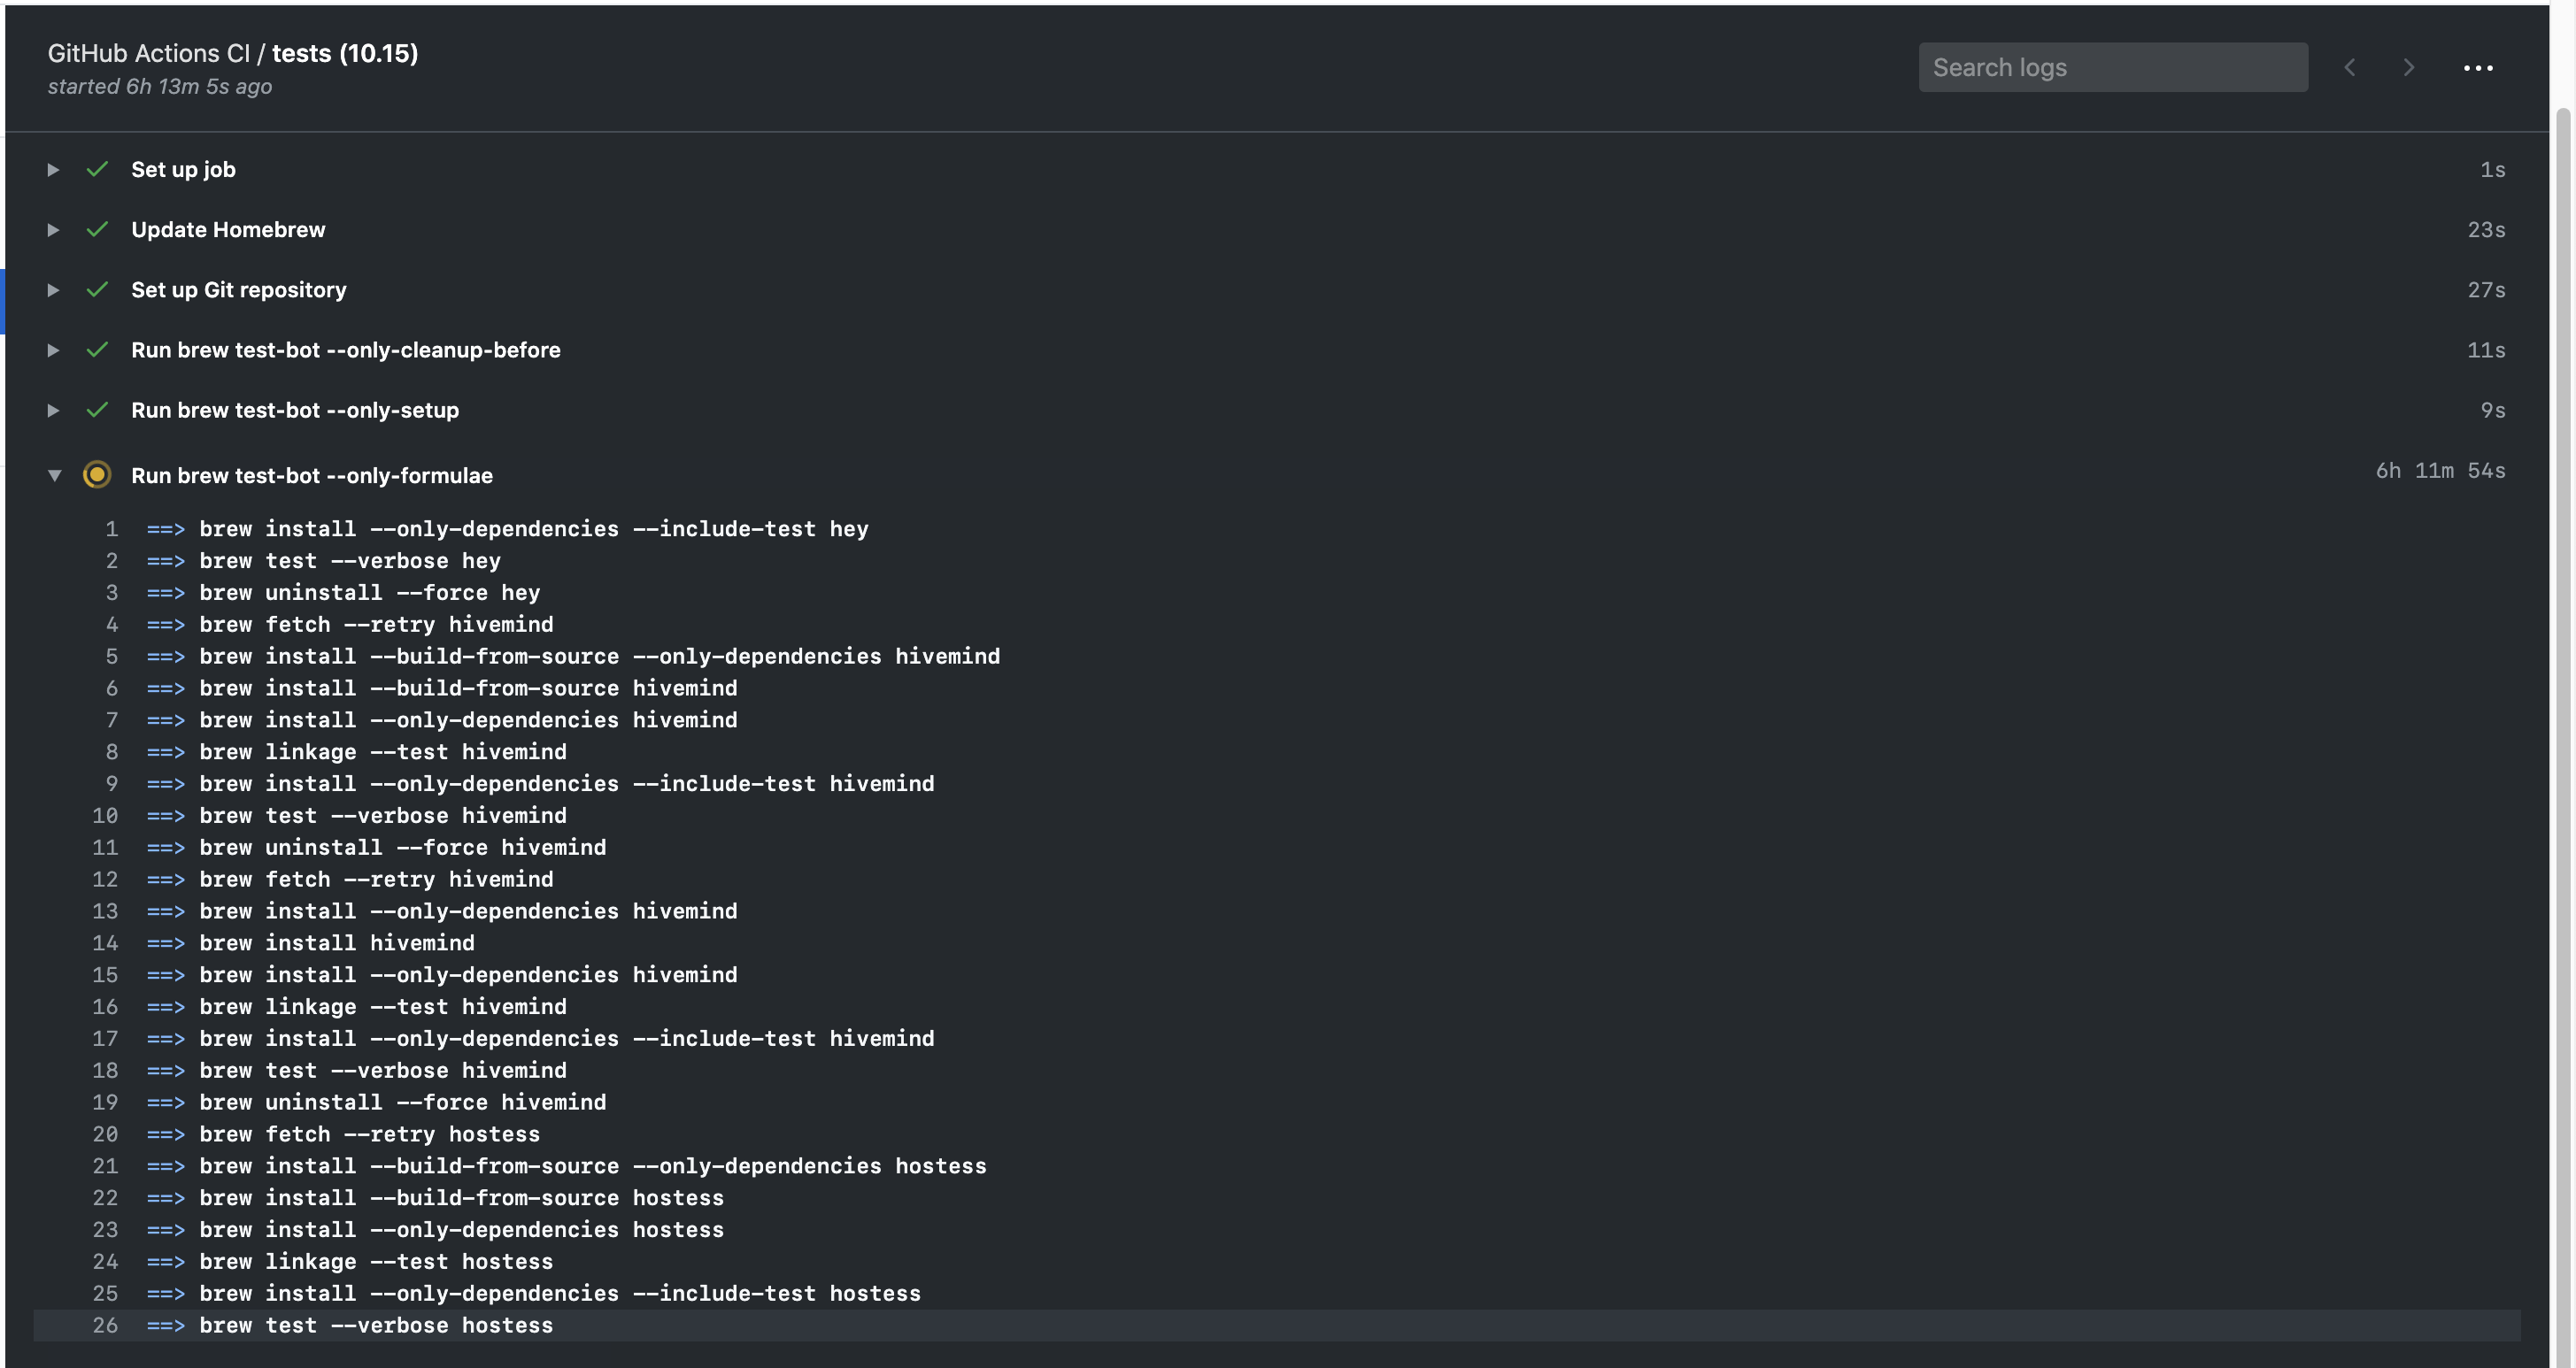The image size is (2576, 1368).
Task: Click the 23s duration for Update Homebrew
Action: (x=2486, y=230)
